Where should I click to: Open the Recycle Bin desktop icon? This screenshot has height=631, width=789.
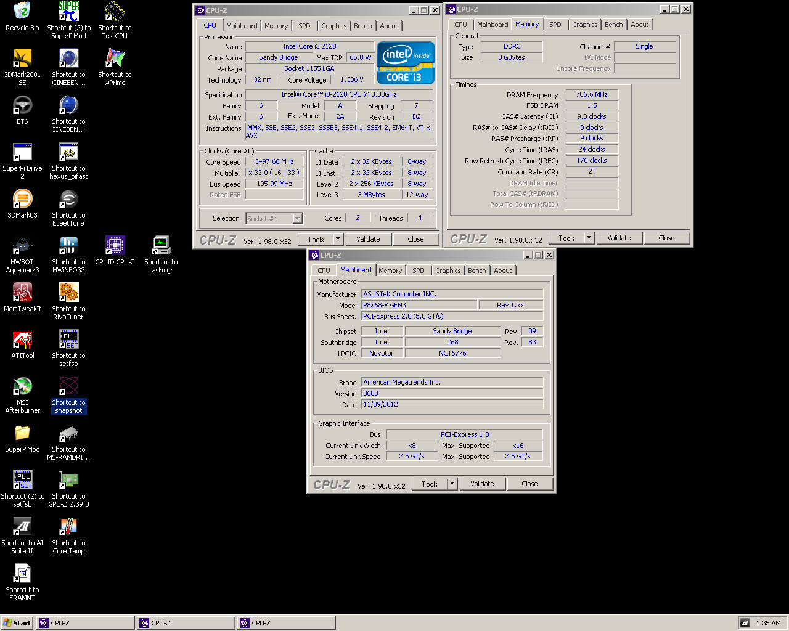tap(22, 17)
